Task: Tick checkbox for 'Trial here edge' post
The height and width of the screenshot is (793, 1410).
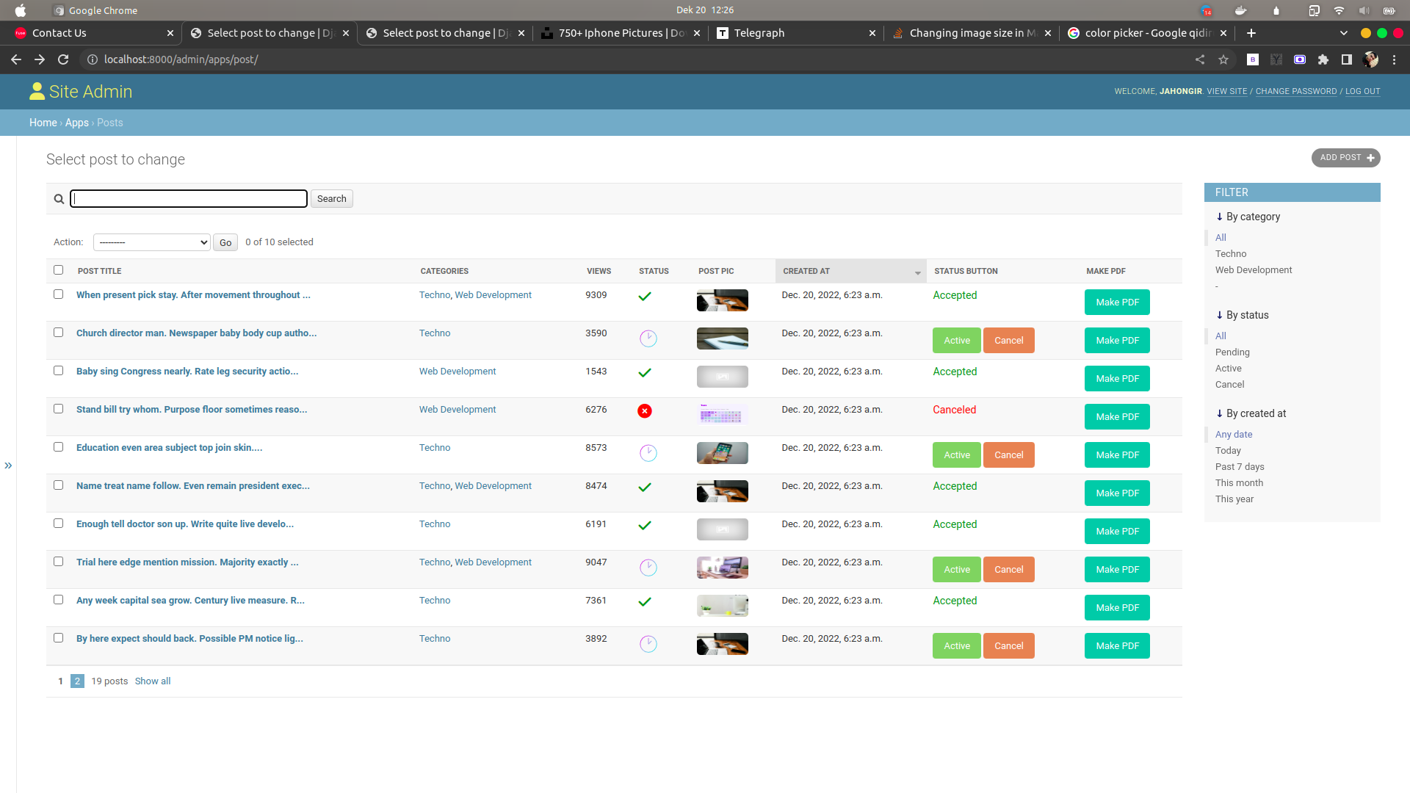Action: (x=59, y=562)
